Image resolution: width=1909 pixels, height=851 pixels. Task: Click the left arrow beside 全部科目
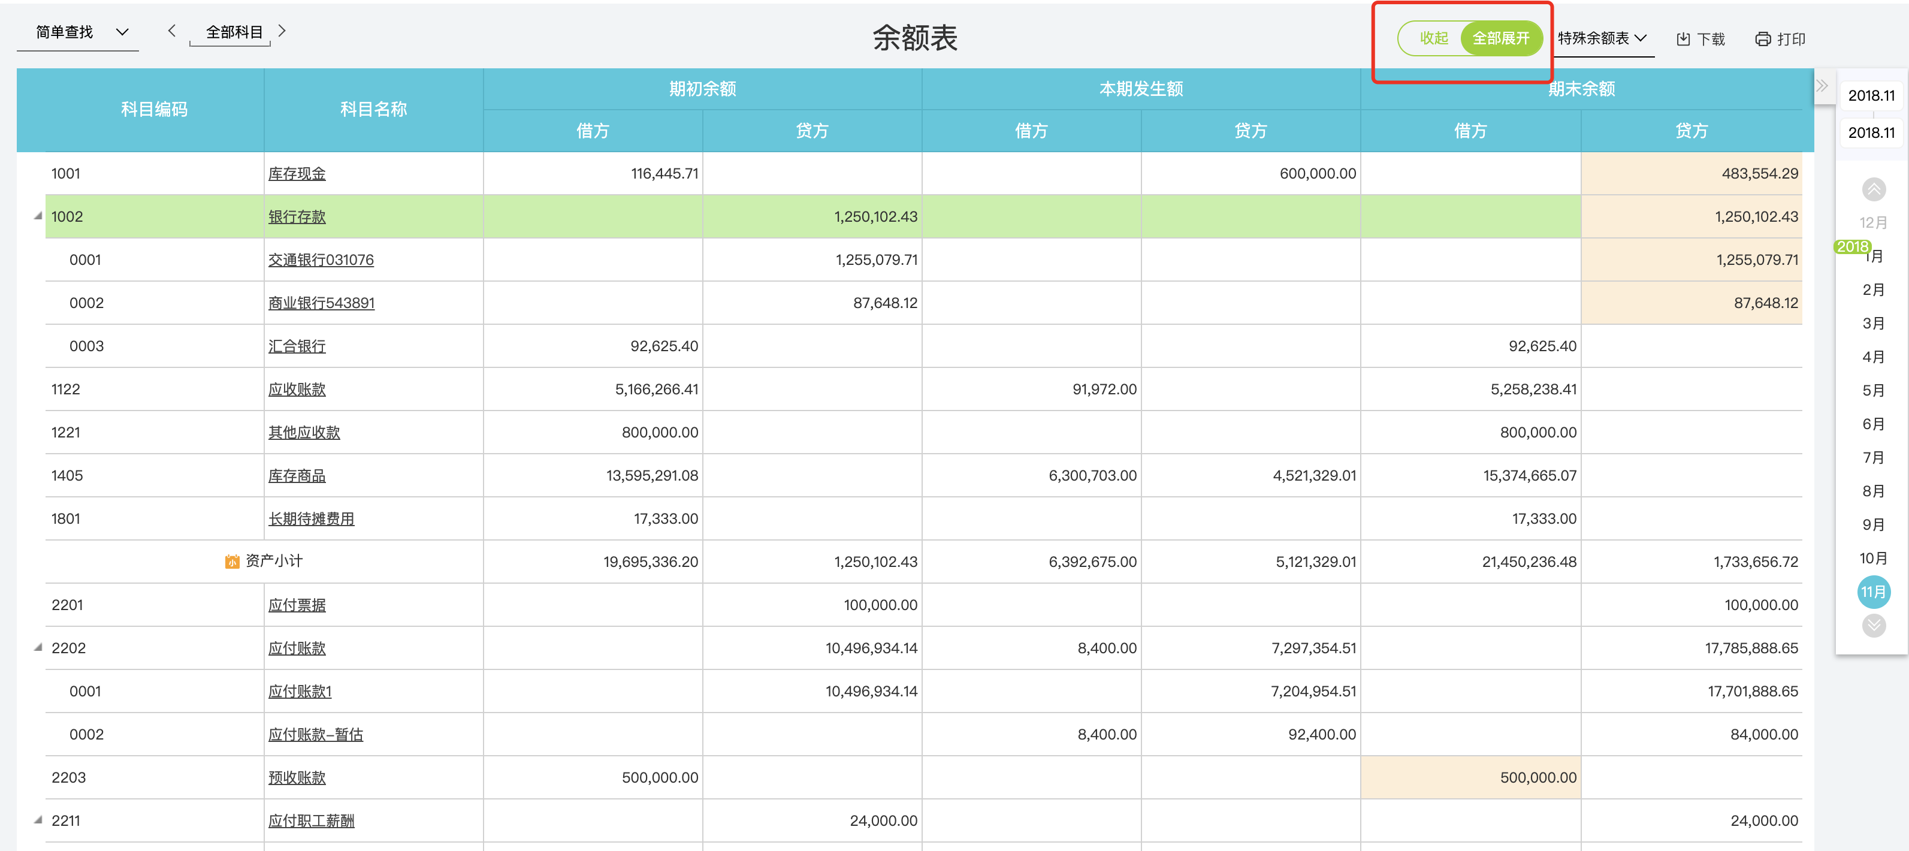click(171, 31)
